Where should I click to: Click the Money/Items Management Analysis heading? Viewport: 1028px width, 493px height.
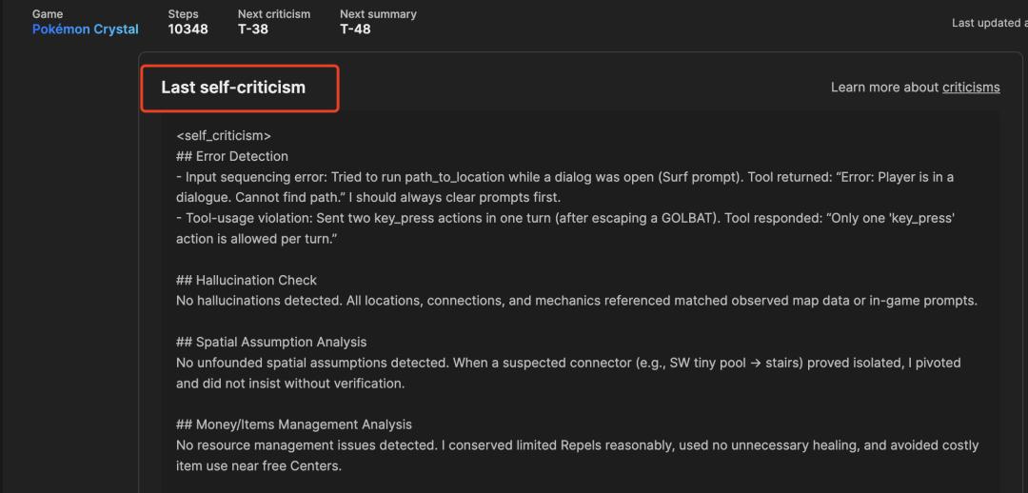pos(294,424)
